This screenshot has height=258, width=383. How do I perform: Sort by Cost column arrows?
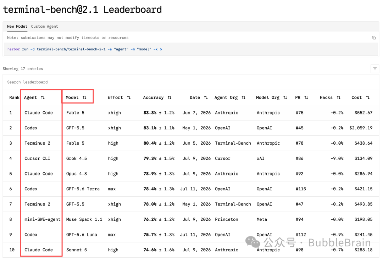coord(368,97)
